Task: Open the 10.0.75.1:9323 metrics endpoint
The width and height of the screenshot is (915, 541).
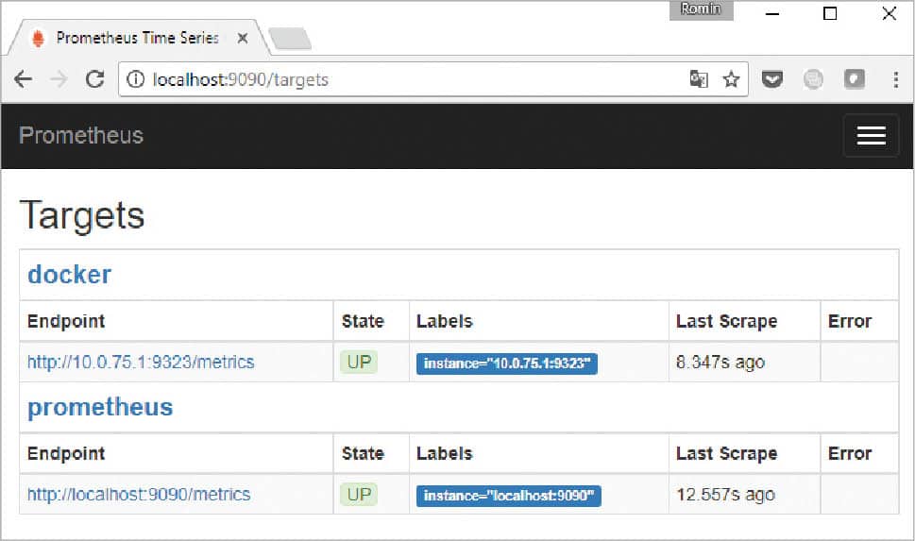Action: (x=141, y=362)
